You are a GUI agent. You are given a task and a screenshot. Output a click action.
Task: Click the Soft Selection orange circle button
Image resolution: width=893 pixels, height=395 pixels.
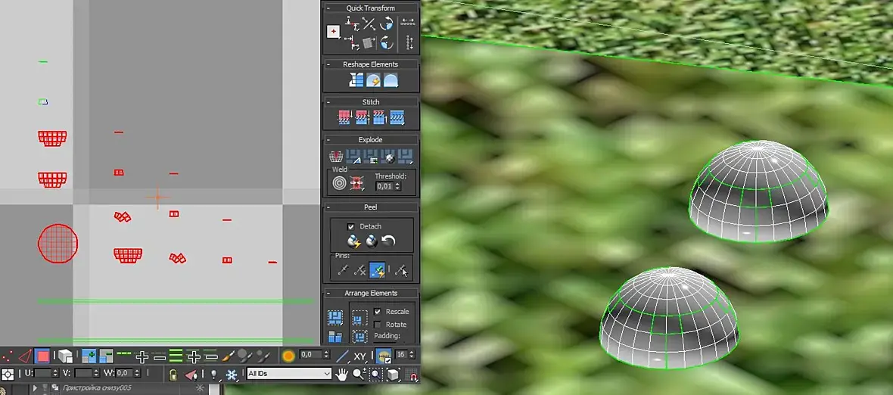tap(289, 356)
